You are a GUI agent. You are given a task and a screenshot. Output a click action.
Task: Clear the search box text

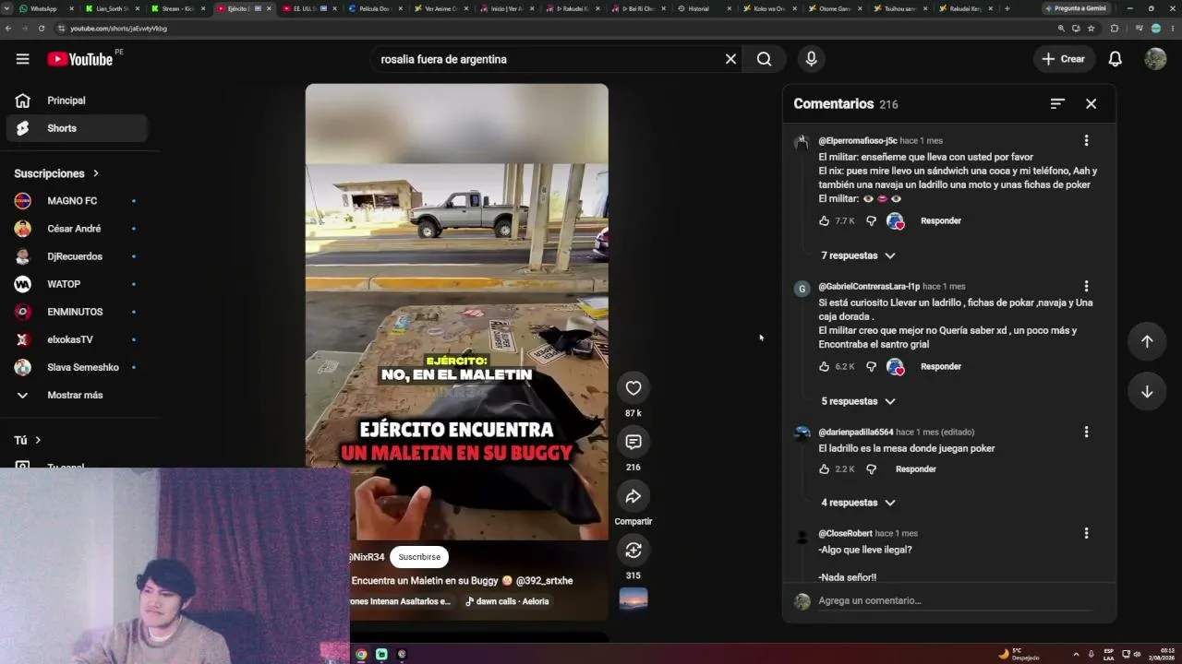pos(730,59)
